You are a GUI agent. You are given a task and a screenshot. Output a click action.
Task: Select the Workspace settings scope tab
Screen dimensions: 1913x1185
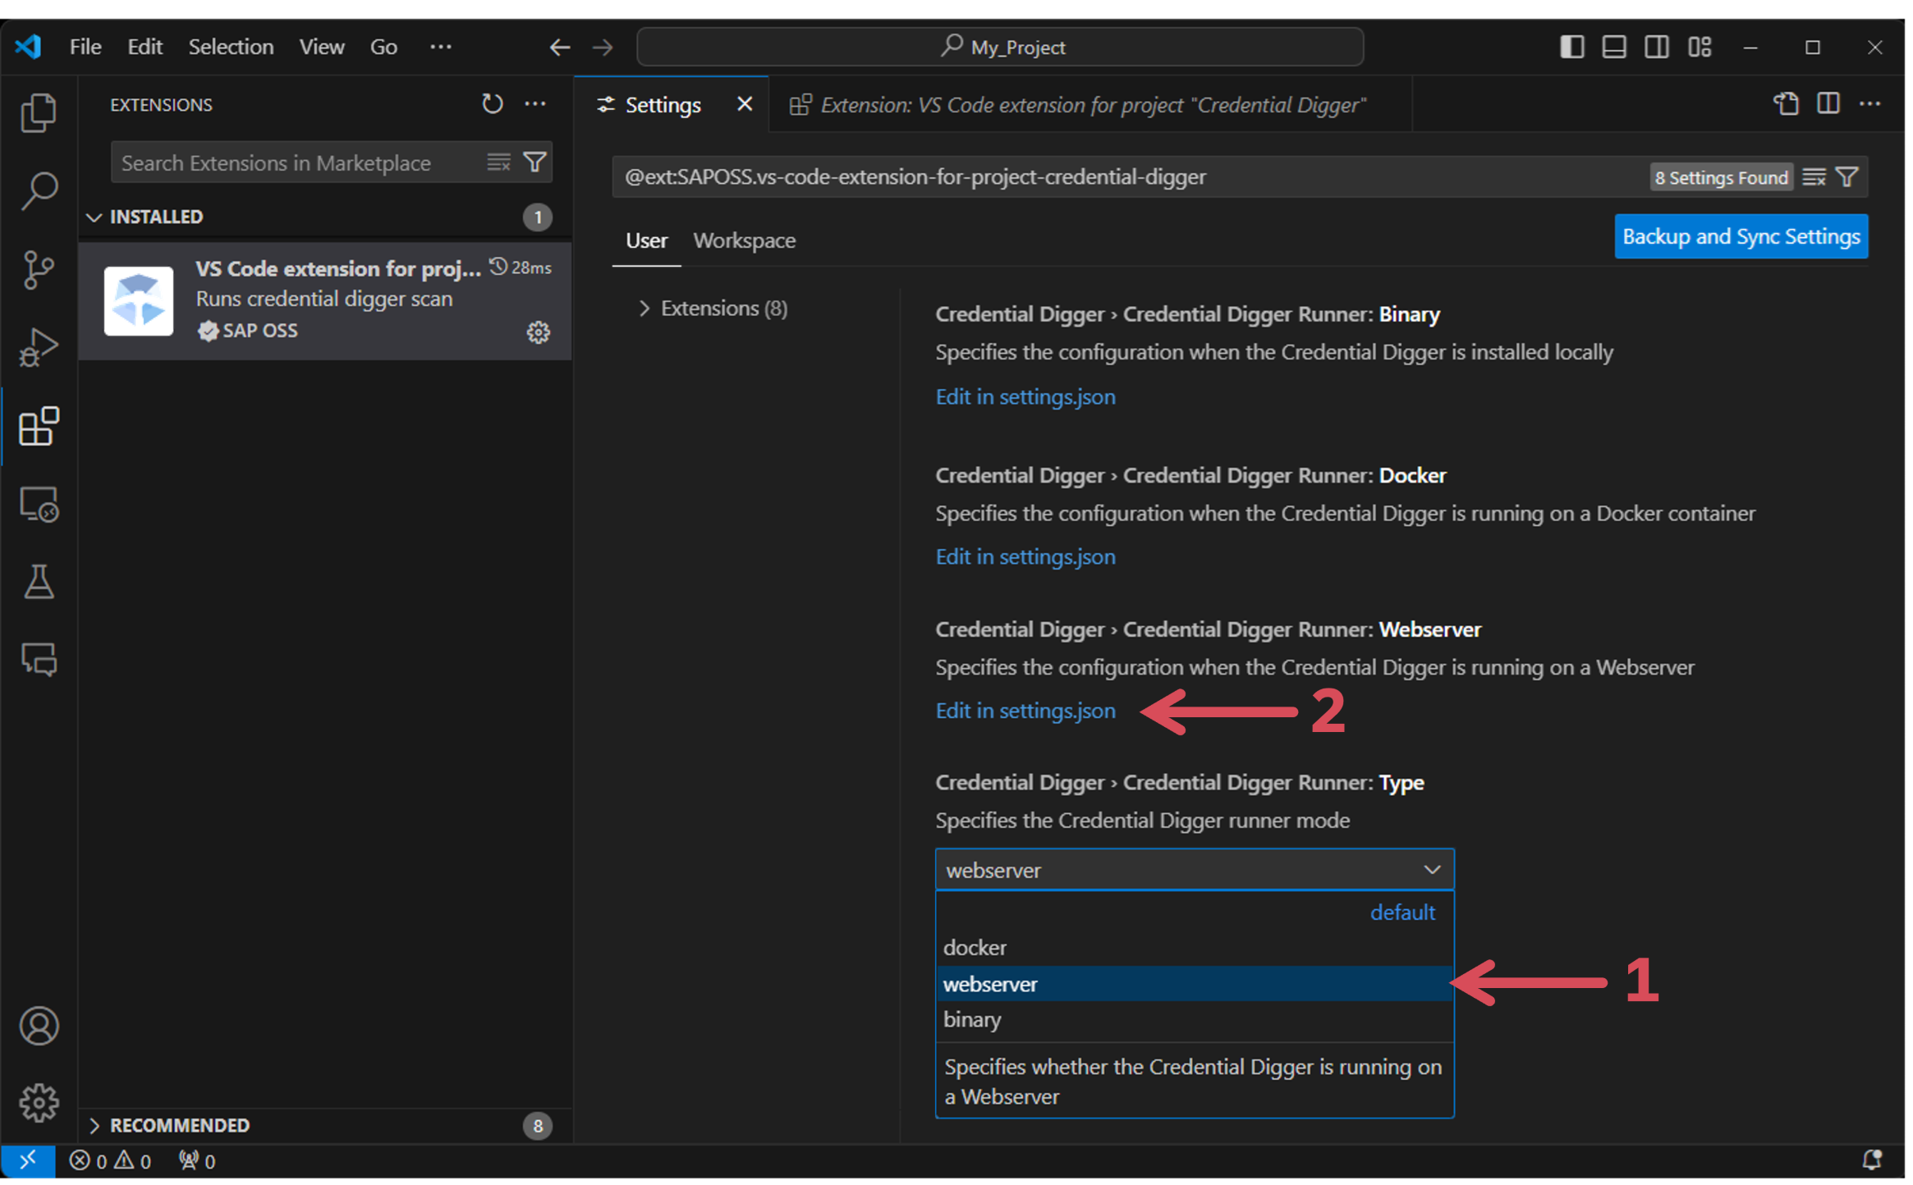tap(744, 240)
